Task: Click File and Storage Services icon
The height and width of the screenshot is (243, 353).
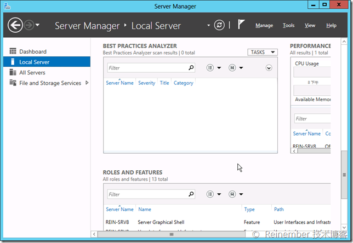Action: (13, 83)
